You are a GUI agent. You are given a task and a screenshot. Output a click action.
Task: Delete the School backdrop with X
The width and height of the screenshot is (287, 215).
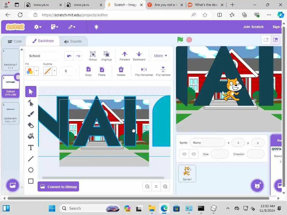18,78
